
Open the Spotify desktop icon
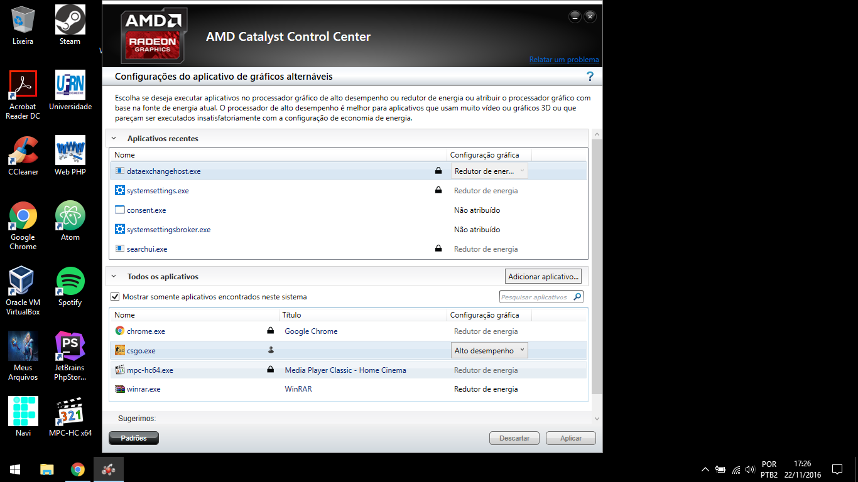[70, 286]
